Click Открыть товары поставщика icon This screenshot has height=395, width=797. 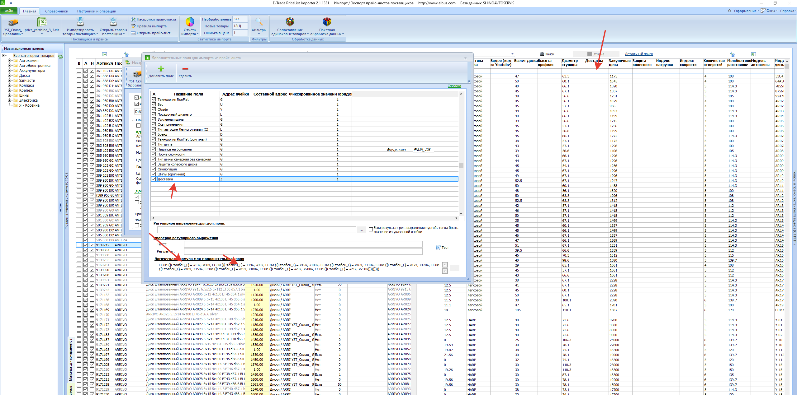(x=113, y=22)
